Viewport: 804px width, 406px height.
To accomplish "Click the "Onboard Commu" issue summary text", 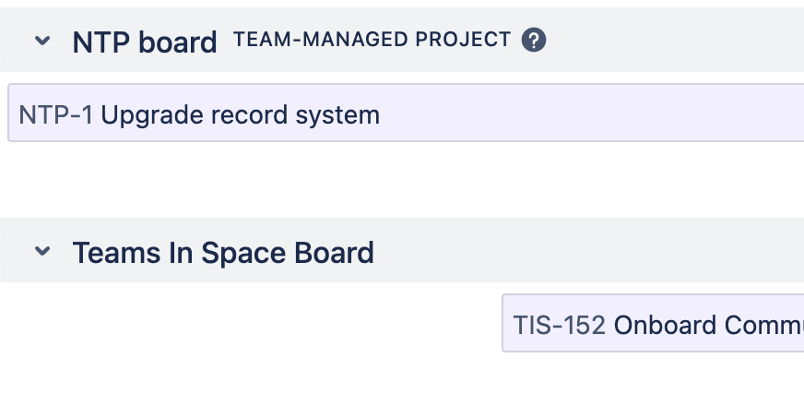I will [x=708, y=325].
